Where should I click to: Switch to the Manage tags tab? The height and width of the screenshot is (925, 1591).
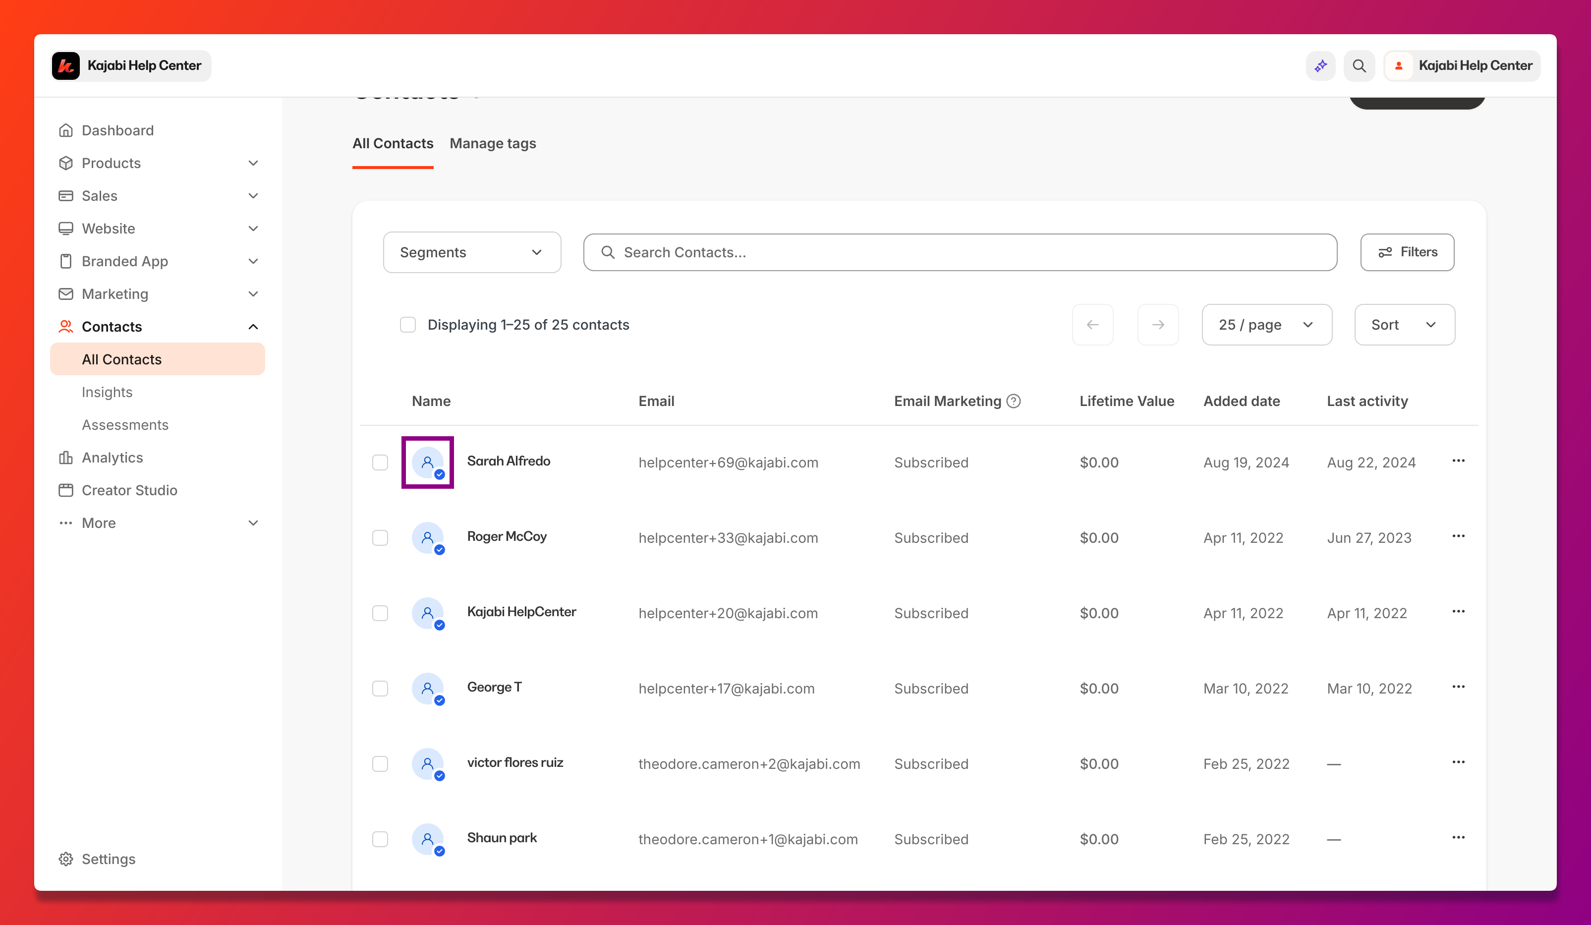pyautogui.click(x=493, y=143)
